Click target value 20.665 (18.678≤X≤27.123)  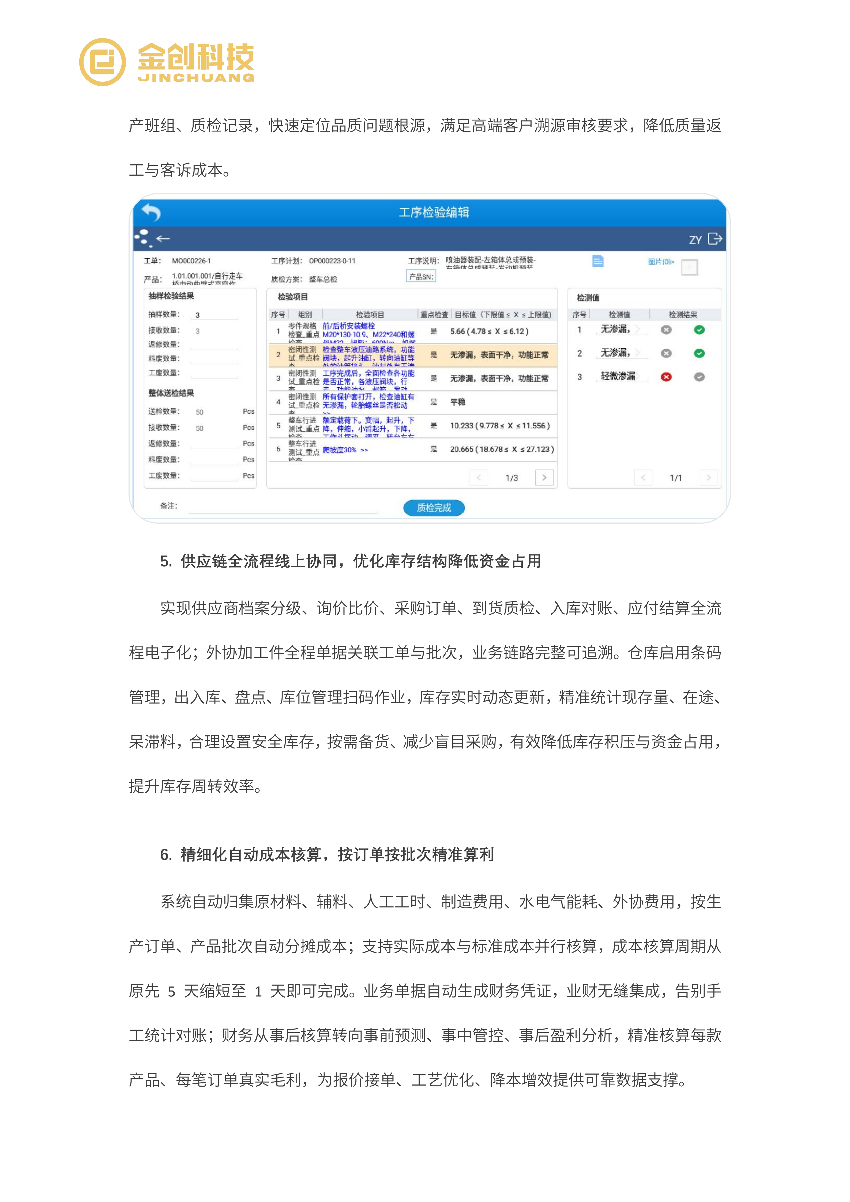[x=502, y=449]
